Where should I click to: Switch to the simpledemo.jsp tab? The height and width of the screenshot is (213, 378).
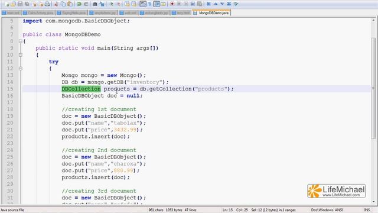tap(103, 13)
